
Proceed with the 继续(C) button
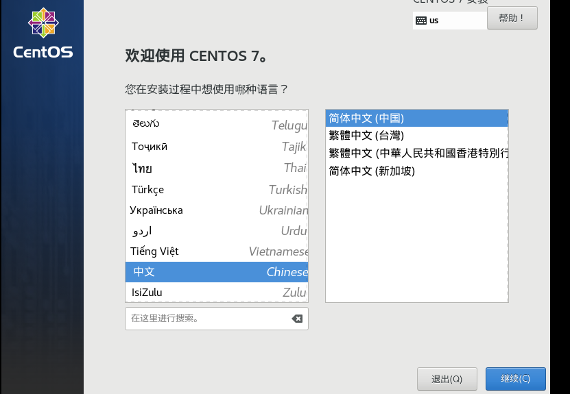pyautogui.click(x=516, y=379)
